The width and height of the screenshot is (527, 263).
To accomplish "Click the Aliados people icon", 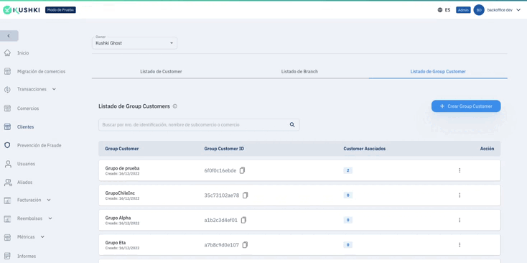I will [7, 183].
